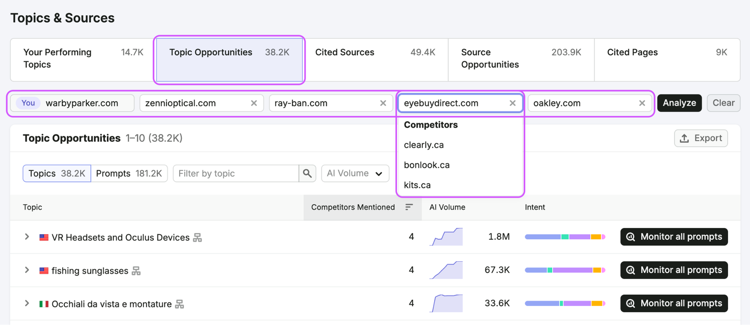This screenshot has width=750, height=325.
Task: Click cluster icon next to fishing sunglasses
Action: pyautogui.click(x=136, y=271)
